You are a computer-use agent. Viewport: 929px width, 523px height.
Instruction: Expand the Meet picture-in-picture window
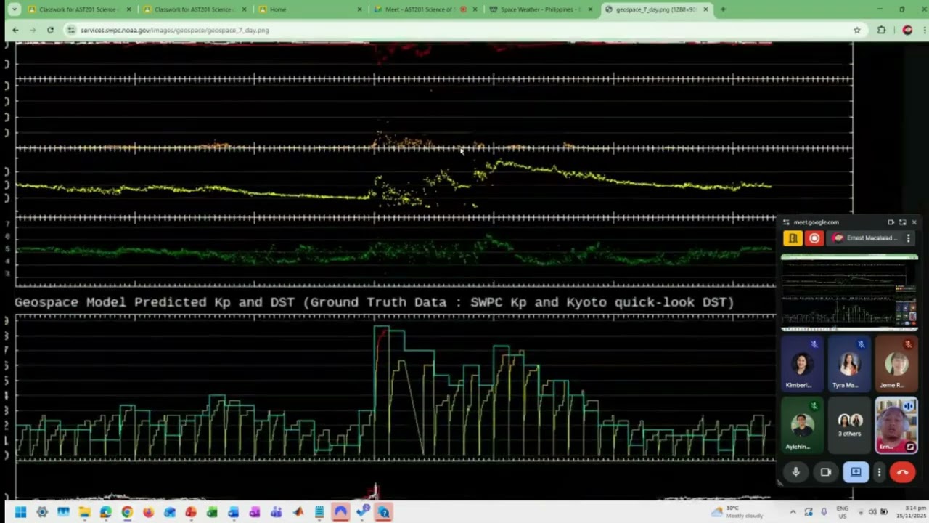[902, 222]
